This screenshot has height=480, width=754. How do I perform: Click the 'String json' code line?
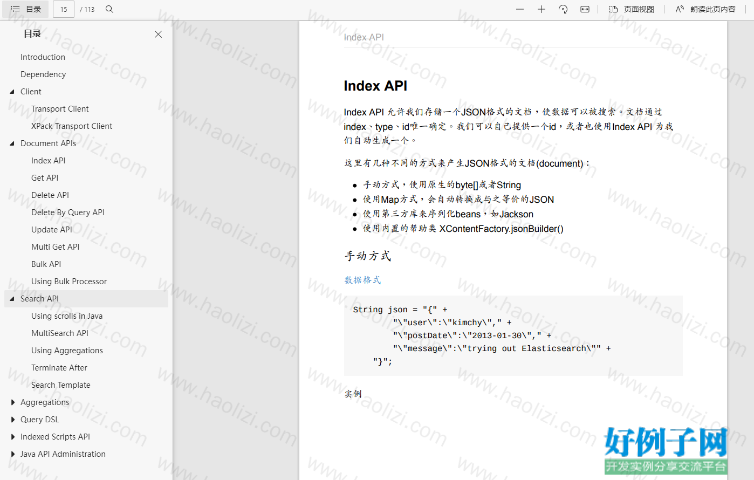[400, 310]
